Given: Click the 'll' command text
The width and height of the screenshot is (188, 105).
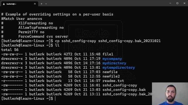Looking at the screenshot, I should point(57,45).
